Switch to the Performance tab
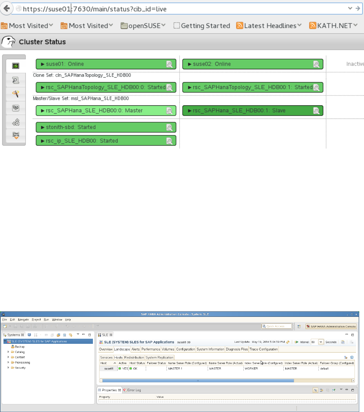364x412 pixels. pos(150,349)
